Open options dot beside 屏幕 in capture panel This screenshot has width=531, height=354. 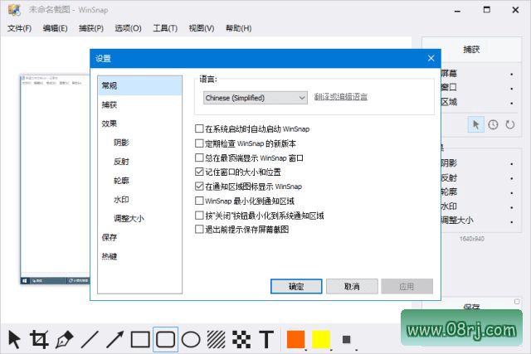[x=512, y=74]
